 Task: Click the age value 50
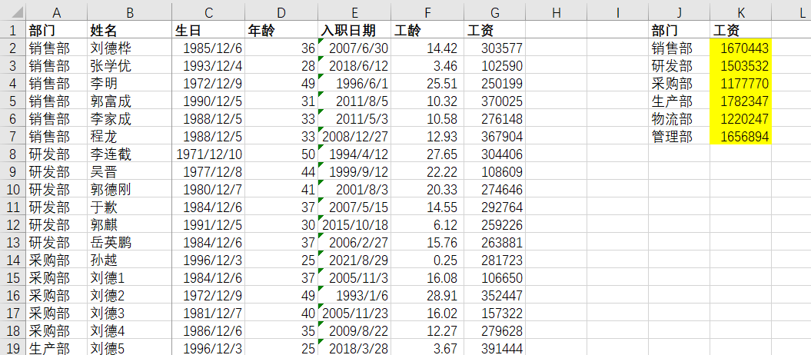pyautogui.click(x=281, y=154)
